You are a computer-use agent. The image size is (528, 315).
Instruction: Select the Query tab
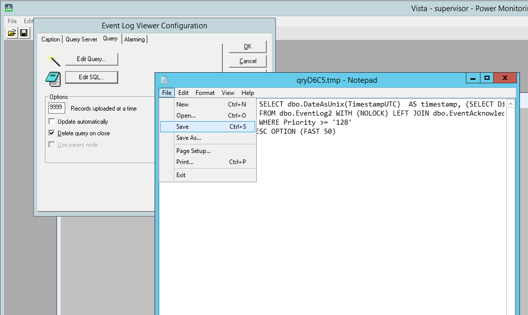111,39
